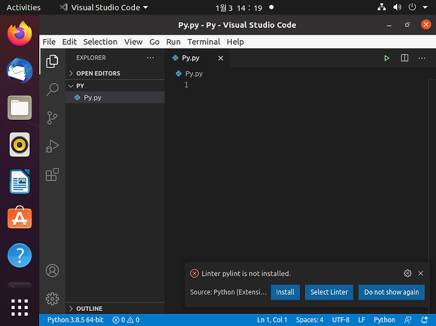
Task: Open the Source Control view
Action: point(52,118)
